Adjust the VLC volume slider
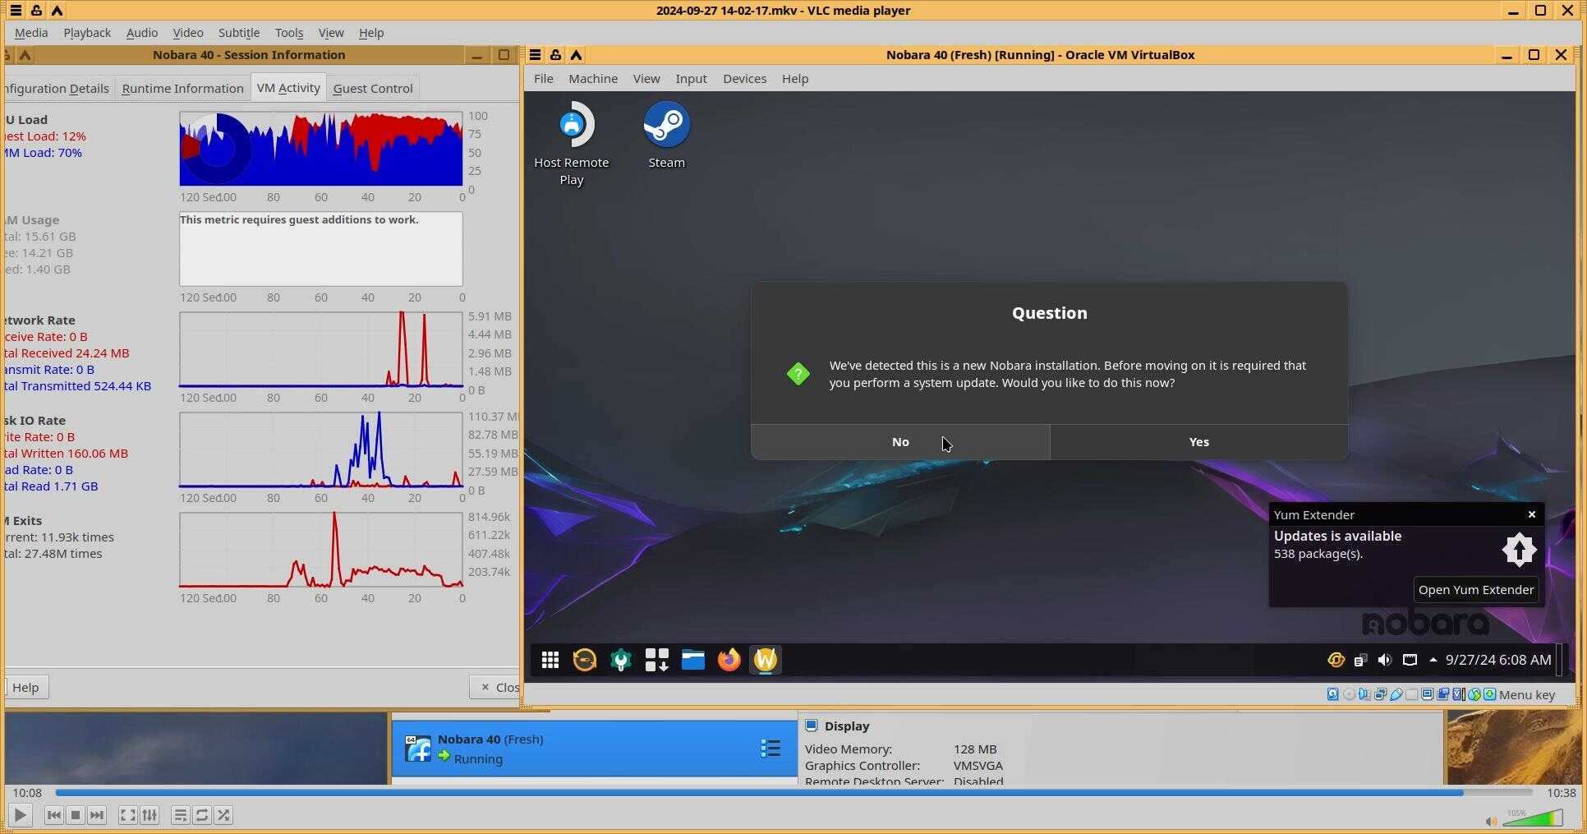1587x834 pixels. [x=1533, y=818]
